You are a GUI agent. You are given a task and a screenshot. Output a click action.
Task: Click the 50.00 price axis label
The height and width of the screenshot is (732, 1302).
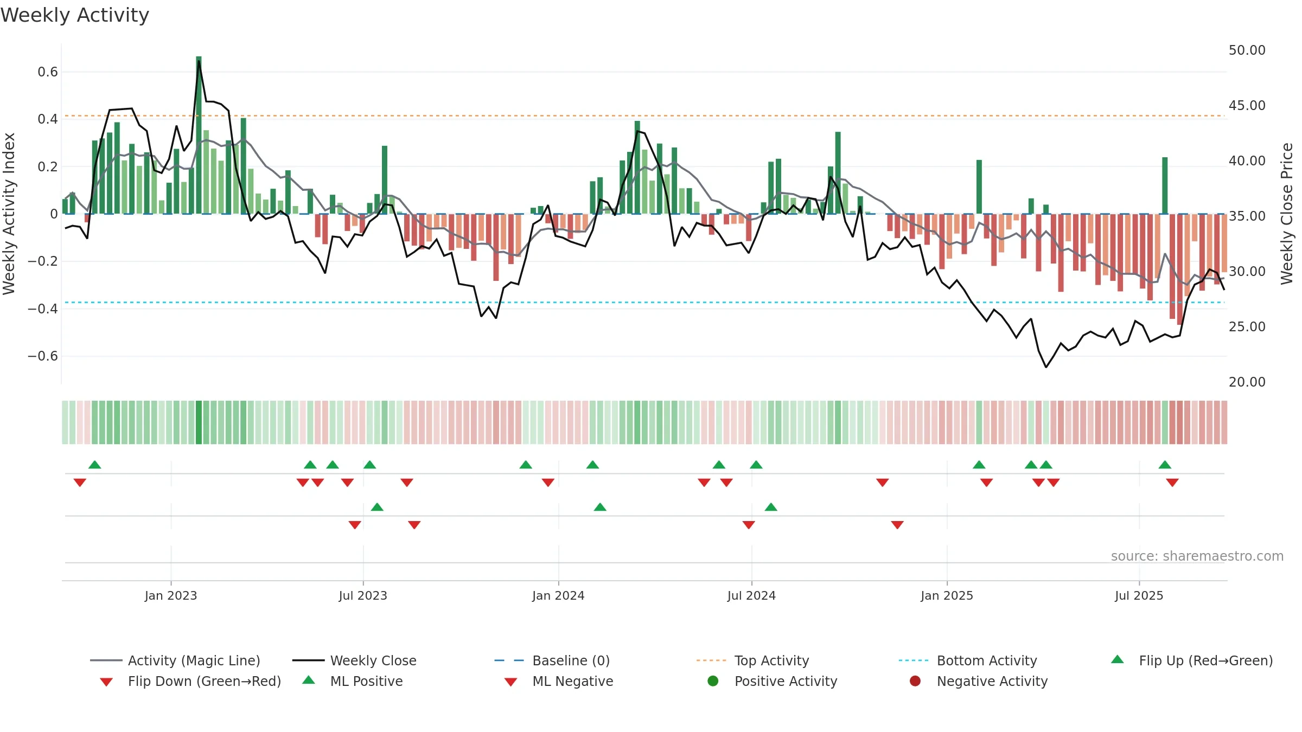1247,50
